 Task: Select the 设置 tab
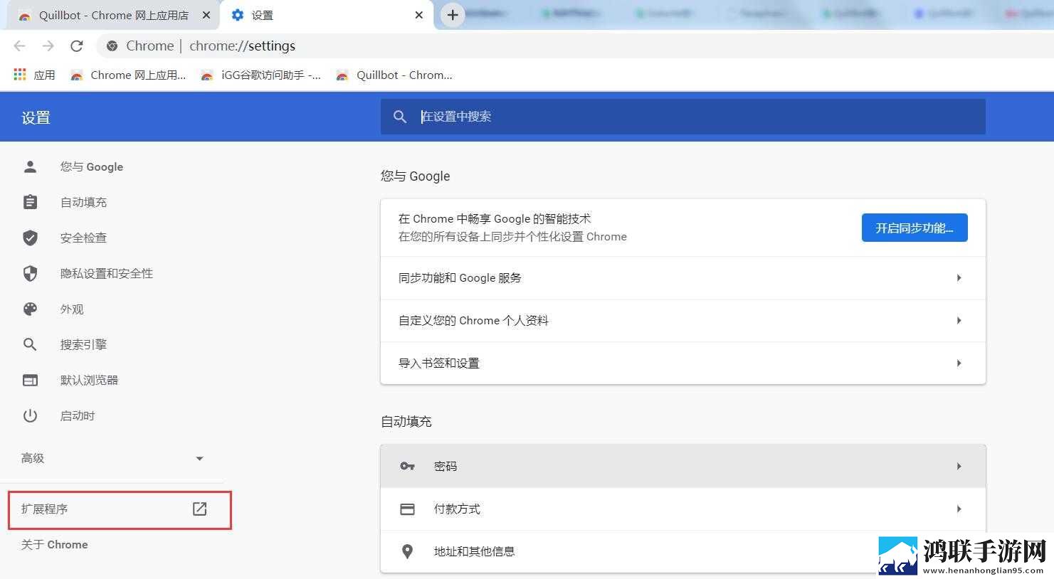327,16
